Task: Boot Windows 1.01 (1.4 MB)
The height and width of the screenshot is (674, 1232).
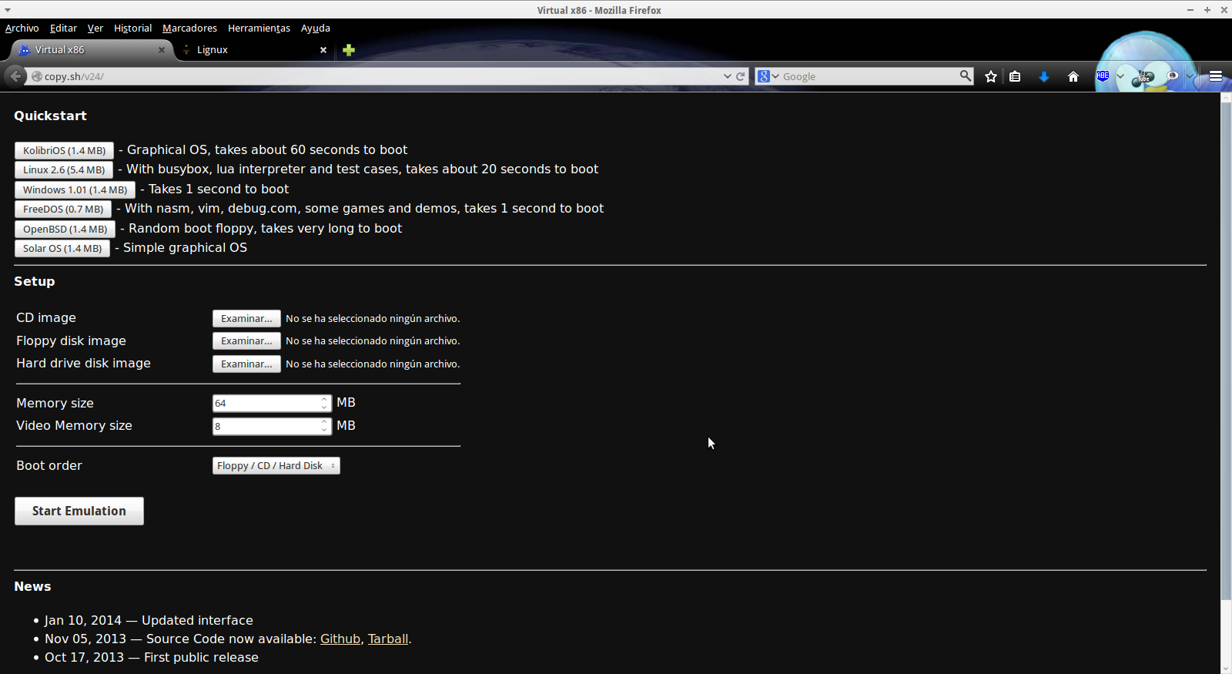Action: [75, 189]
